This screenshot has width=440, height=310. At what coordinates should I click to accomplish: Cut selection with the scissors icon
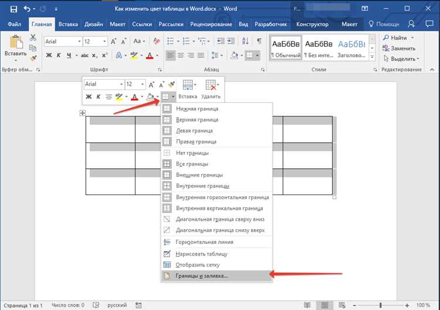tap(33, 38)
